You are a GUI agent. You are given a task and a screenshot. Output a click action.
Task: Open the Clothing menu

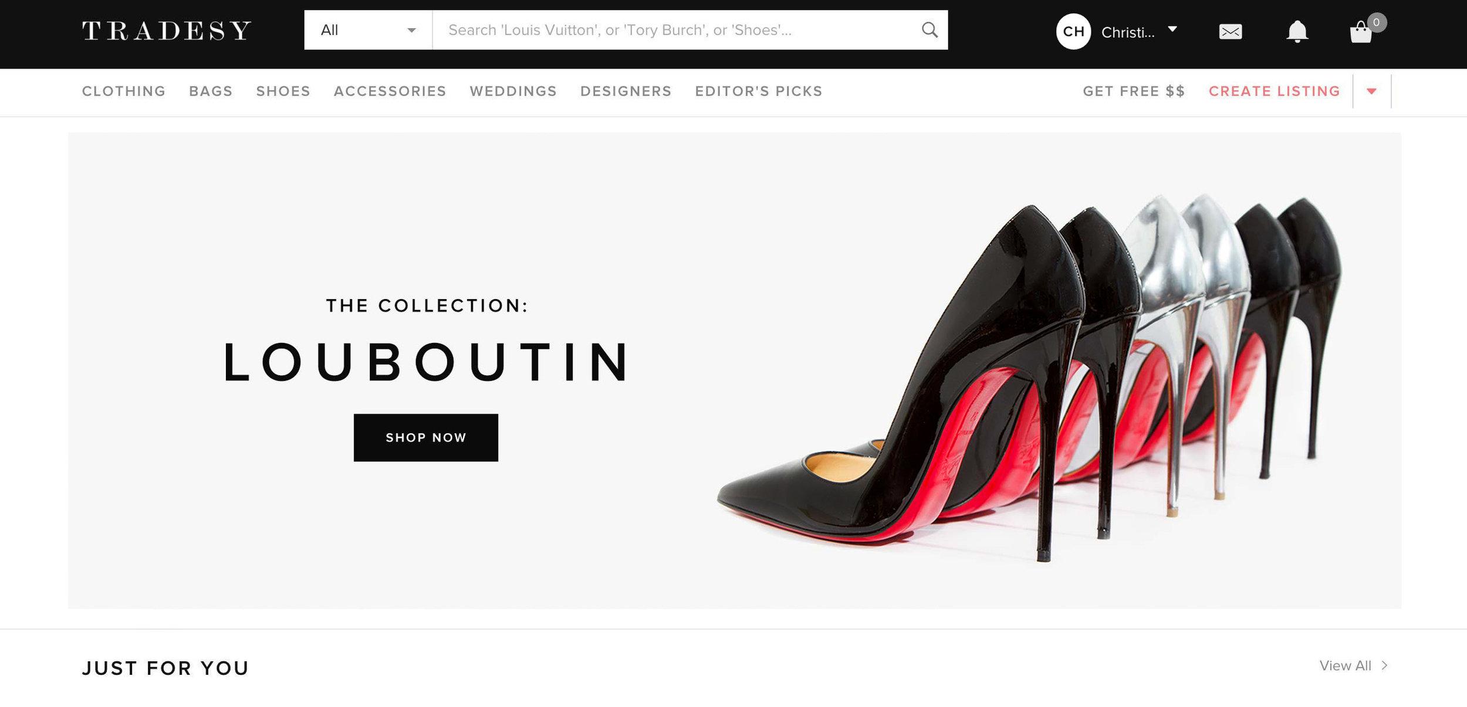124,91
